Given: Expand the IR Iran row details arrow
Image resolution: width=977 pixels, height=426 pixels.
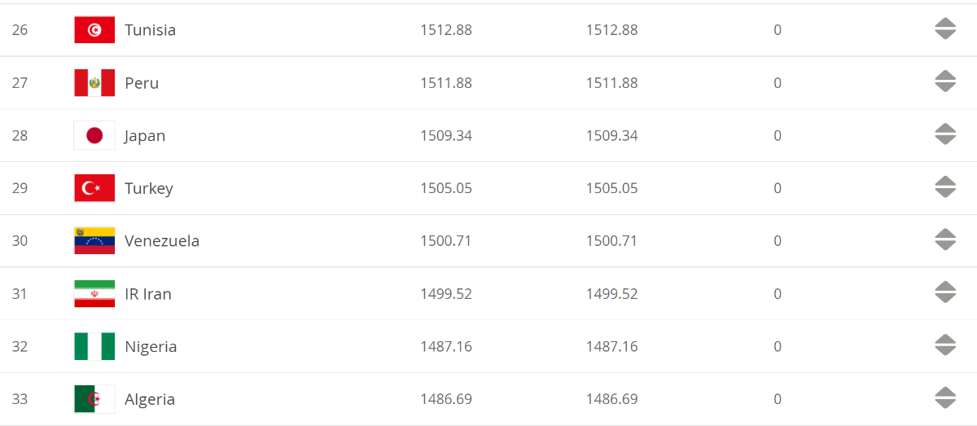Looking at the screenshot, I should point(945,293).
